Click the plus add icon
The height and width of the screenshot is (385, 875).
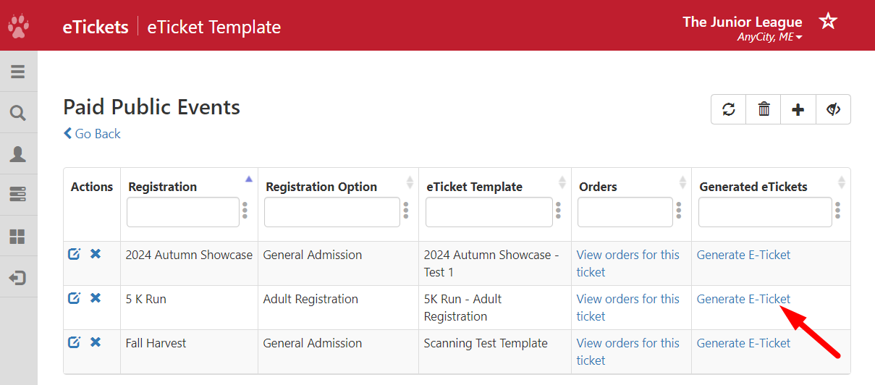tap(798, 109)
